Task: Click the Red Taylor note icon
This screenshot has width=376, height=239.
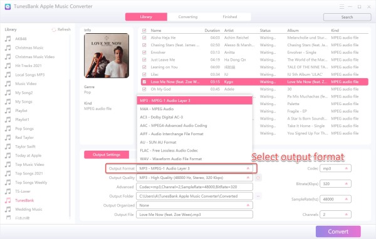Action: point(8,138)
